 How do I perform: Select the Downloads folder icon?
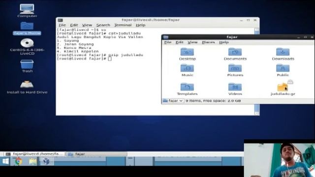pyautogui.click(x=283, y=52)
